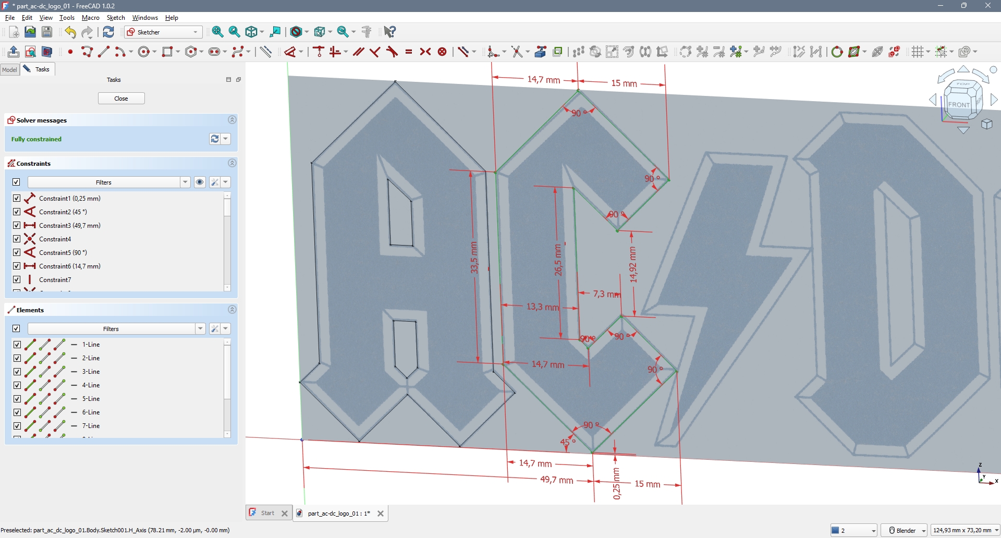This screenshot has width=1001, height=538.
Task: Toggle the sketch grid icon
Action: (918, 52)
